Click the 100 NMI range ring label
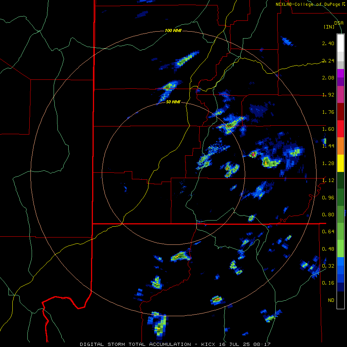347x347 pixels. pos(173,30)
